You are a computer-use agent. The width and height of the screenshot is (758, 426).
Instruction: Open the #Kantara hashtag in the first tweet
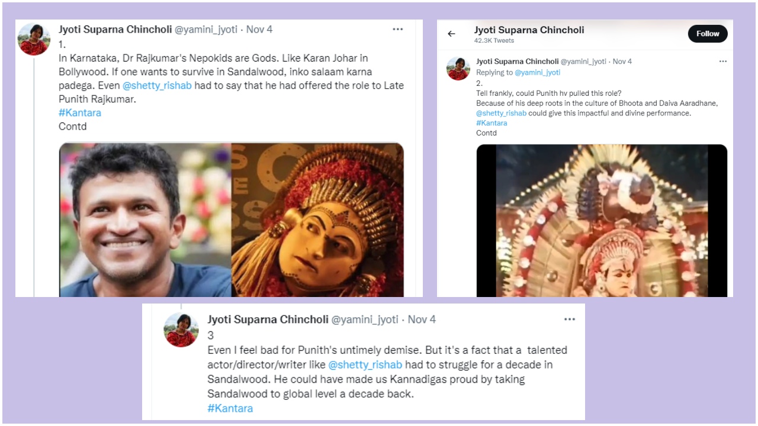coord(79,112)
